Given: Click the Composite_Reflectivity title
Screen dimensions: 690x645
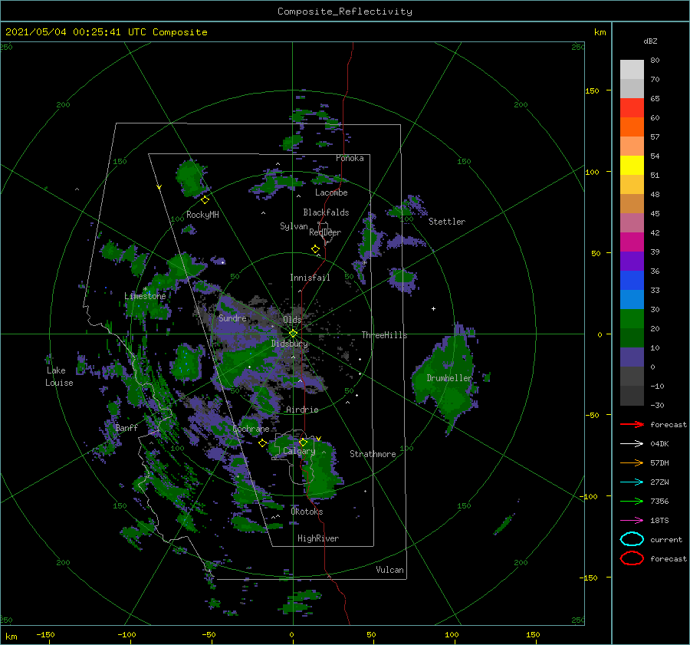Looking at the screenshot, I should click(x=344, y=12).
